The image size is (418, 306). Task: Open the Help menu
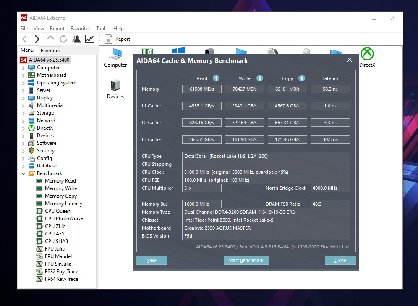tap(118, 28)
